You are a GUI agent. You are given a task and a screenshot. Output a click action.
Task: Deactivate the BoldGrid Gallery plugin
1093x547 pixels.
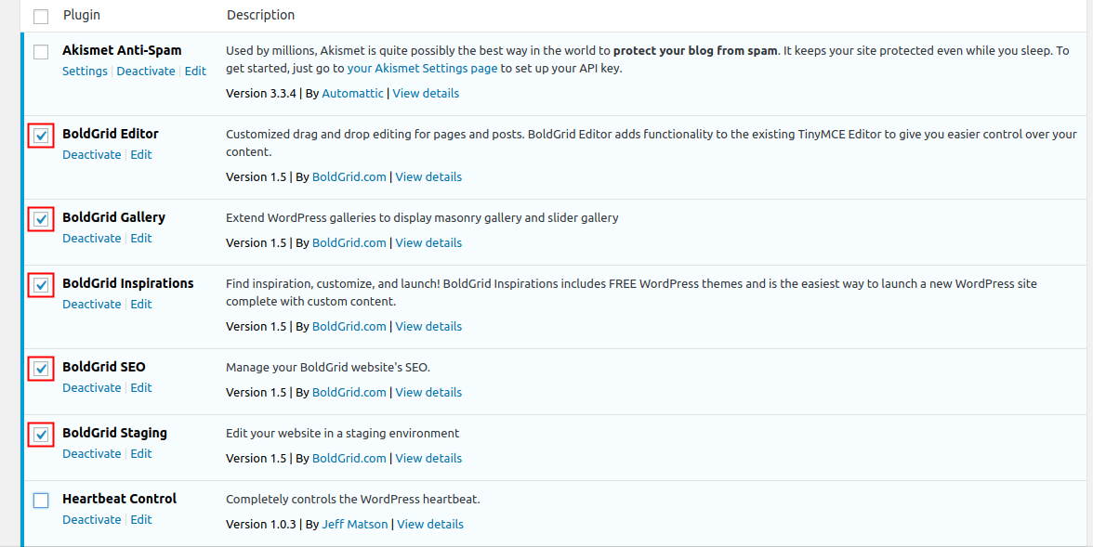click(x=91, y=239)
